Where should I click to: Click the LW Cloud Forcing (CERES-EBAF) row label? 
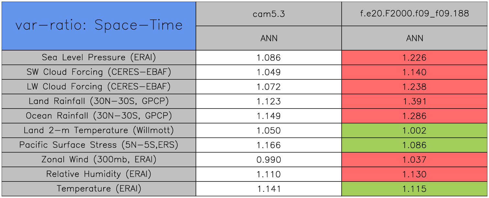(x=99, y=87)
